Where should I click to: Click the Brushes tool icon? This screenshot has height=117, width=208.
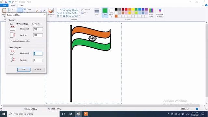(51, 11)
